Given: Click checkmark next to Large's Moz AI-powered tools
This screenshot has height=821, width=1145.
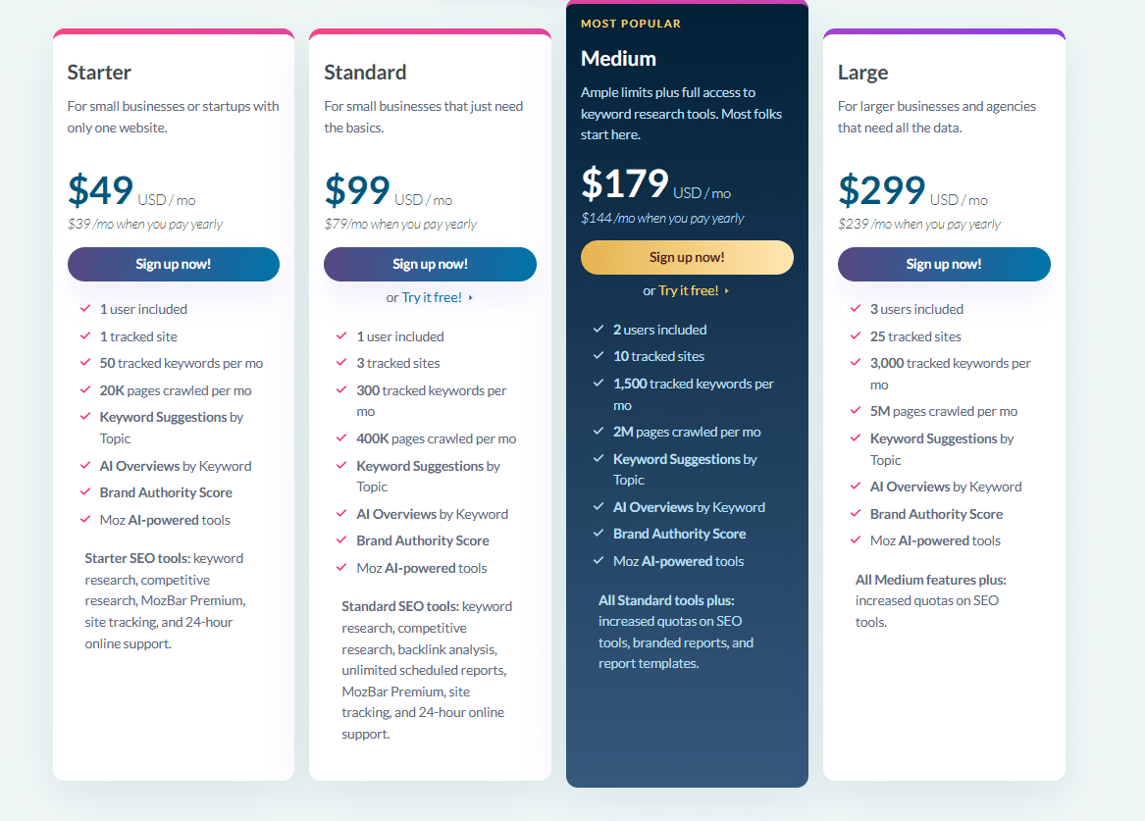Looking at the screenshot, I should 856,540.
